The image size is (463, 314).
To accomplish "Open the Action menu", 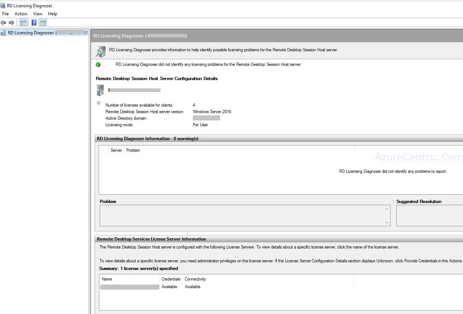I will click(21, 14).
